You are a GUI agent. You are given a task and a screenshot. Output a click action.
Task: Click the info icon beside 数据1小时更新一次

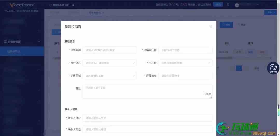click(51, 5)
